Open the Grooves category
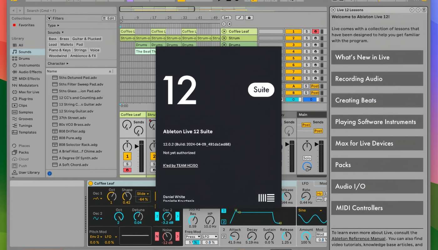The image size is (438, 250). [x=26, y=119]
